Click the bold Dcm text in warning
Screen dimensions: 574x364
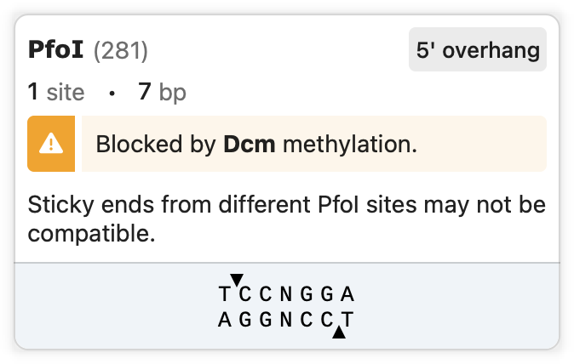(249, 144)
